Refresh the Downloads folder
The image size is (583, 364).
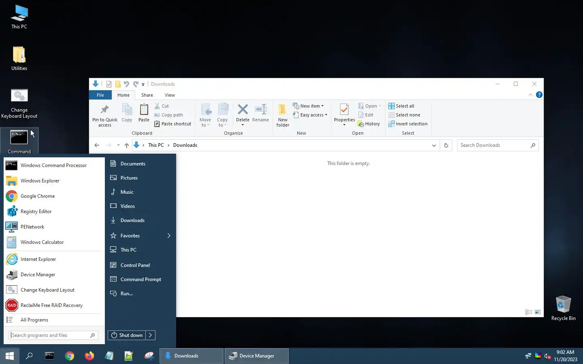[x=446, y=145]
